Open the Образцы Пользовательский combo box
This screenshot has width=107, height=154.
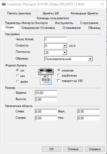[x=68, y=59]
